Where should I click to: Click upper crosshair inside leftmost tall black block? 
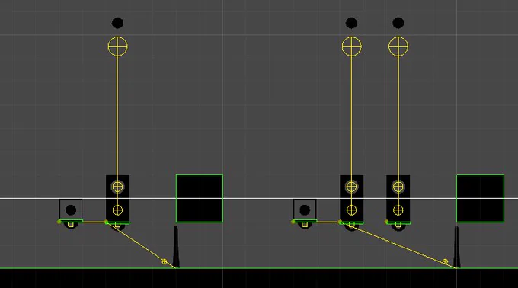117,187
